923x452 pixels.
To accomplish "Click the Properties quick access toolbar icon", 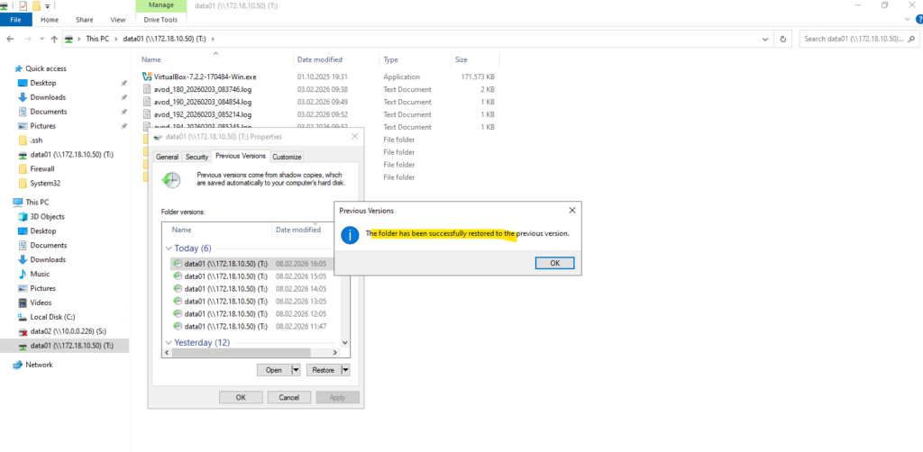I will tap(23, 6).
